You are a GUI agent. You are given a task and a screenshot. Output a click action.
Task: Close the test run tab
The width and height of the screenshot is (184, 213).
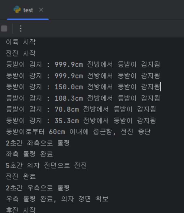(x=41, y=10)
